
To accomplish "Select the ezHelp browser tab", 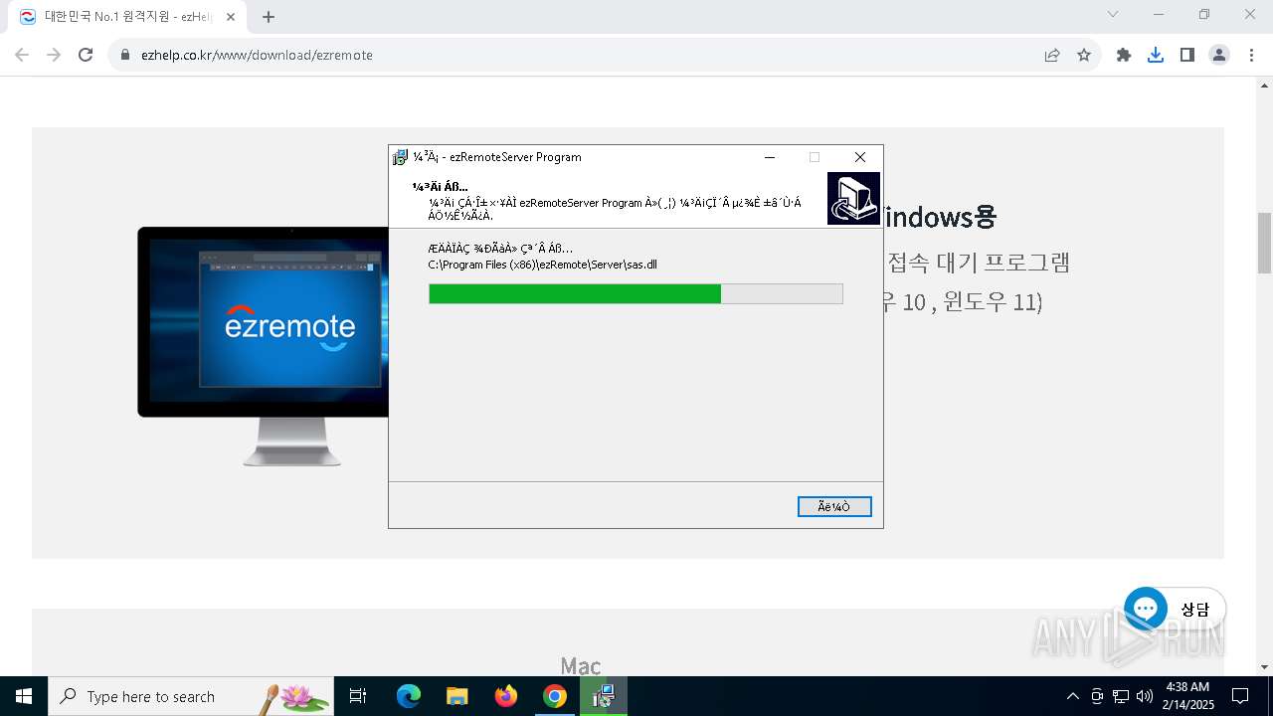I will [129, 16].
